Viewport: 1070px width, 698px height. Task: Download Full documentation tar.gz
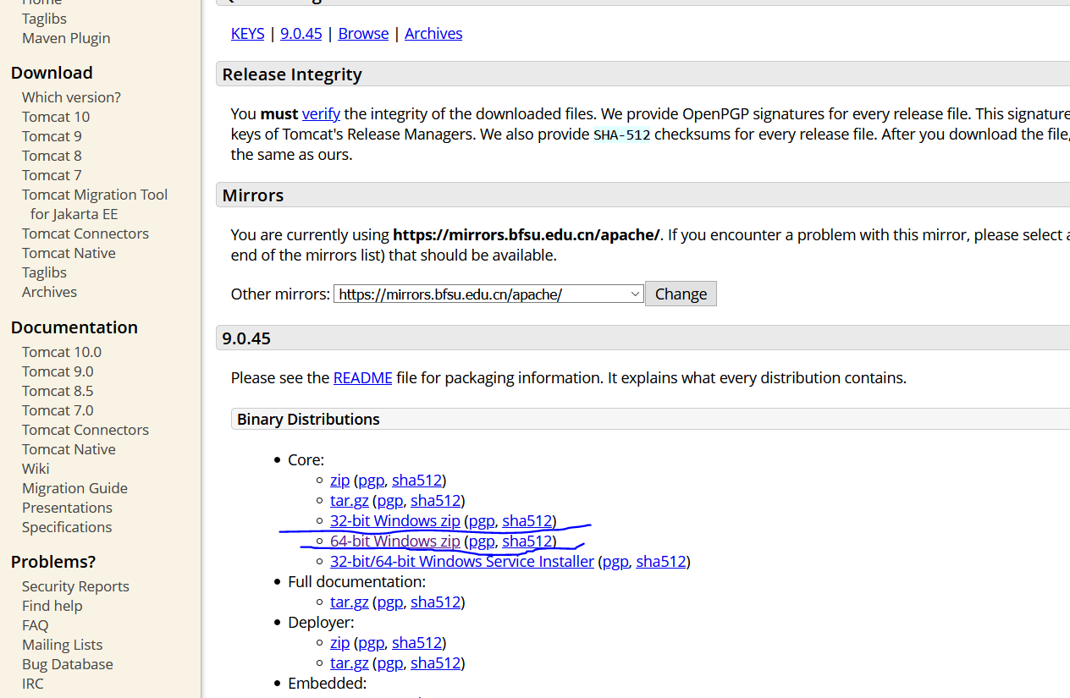click(349, 602)
